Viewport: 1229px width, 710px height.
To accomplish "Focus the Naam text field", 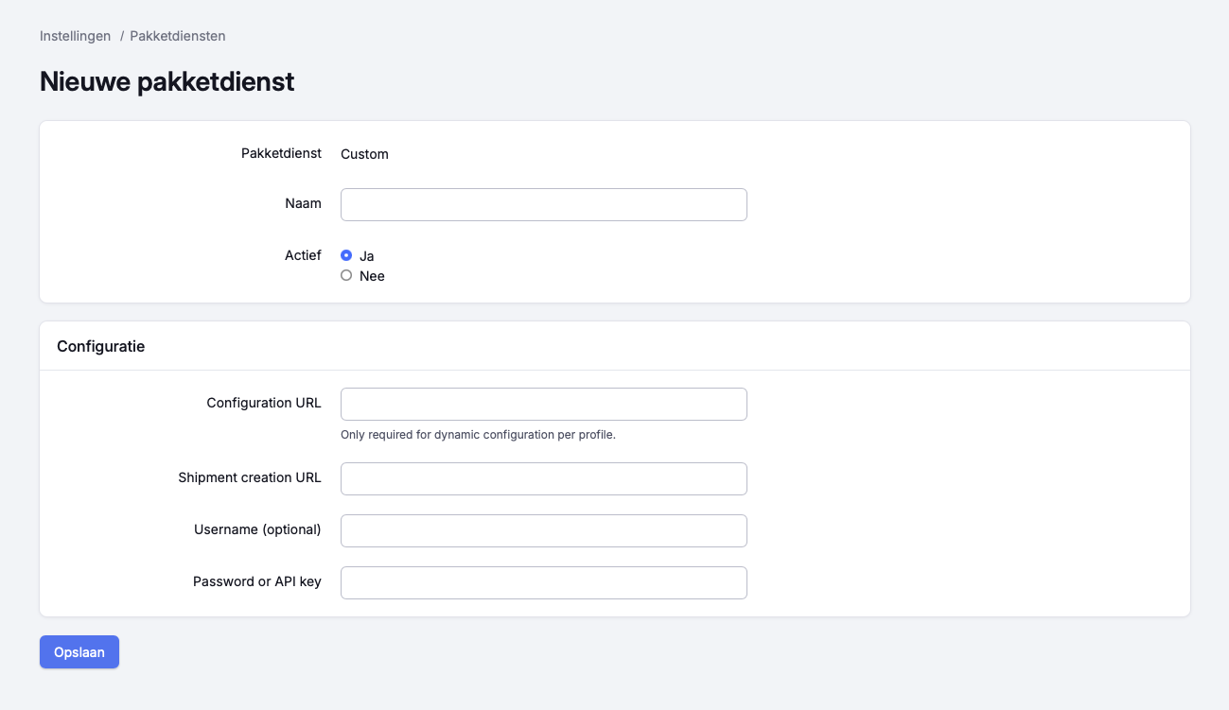I will [x=543, y=204].
